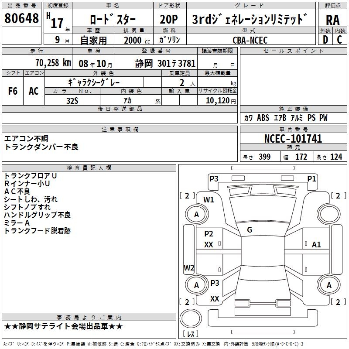Screen dimensions: 349x349
Task: Click the front-left tire circle marked A
Action: 196,215
